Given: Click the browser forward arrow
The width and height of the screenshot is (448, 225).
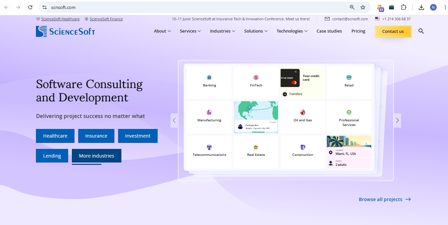Looking at the screenshot, I should (18, 7).
